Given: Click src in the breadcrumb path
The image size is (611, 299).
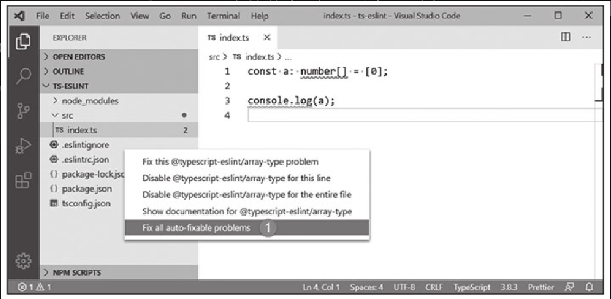Looking at the screenshot, I should point(214,57).
